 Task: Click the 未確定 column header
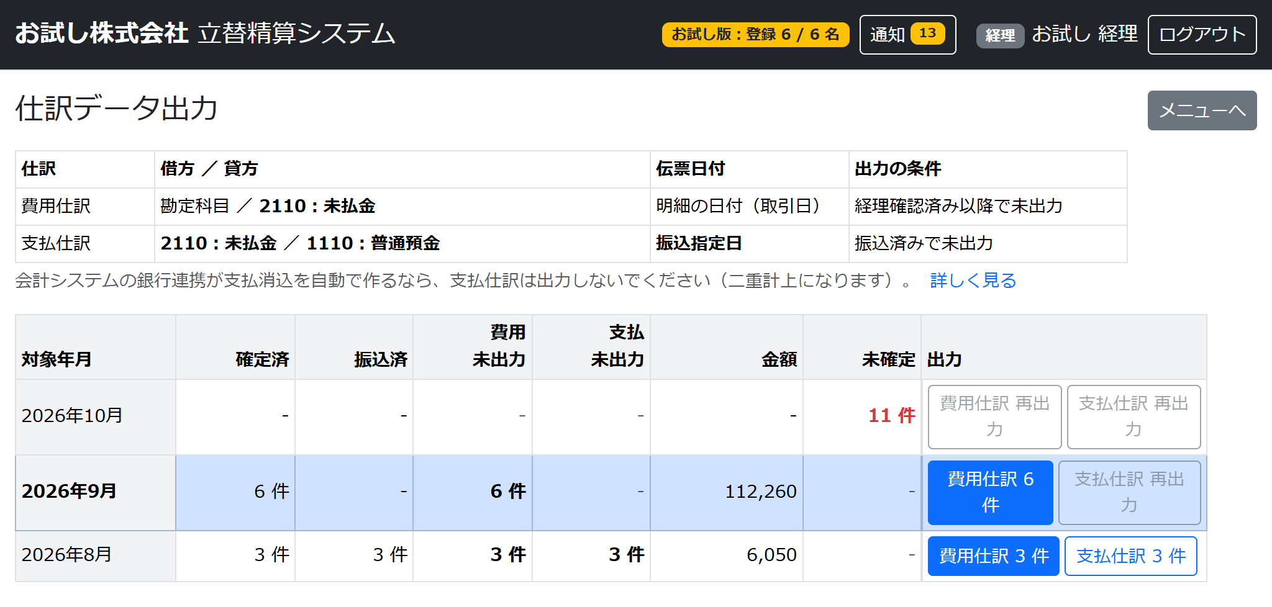point(862,348)
